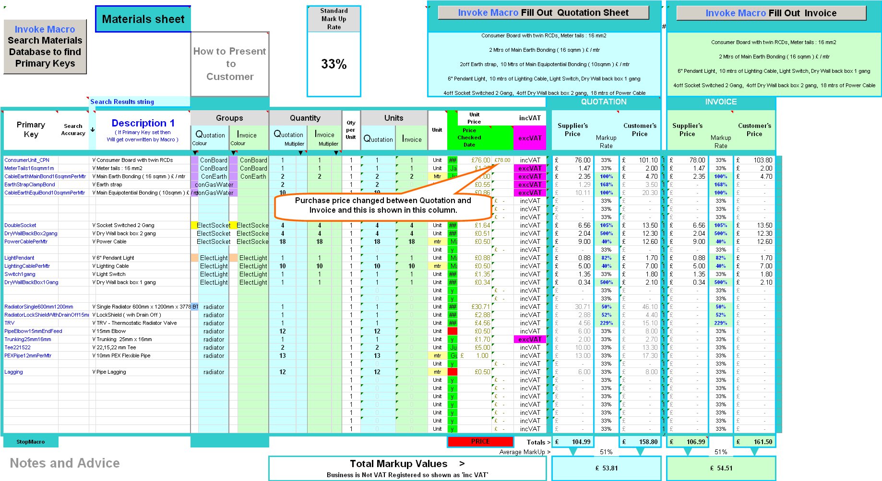This screenshot has width=882, height=481.
Task: Select the quotation total £104.99
Action: tap(573, 442)
